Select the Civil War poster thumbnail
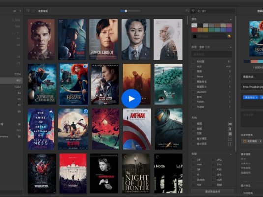The width and height of the screenshot is (263, 197). (x=105, y=84)
